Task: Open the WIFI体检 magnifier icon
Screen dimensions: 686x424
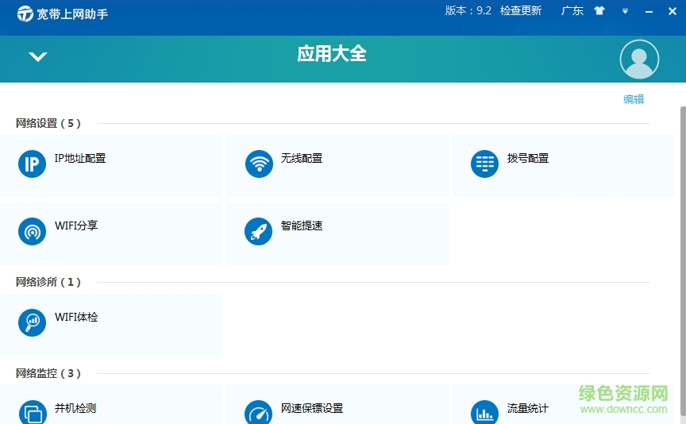Action: pos(32,323)
